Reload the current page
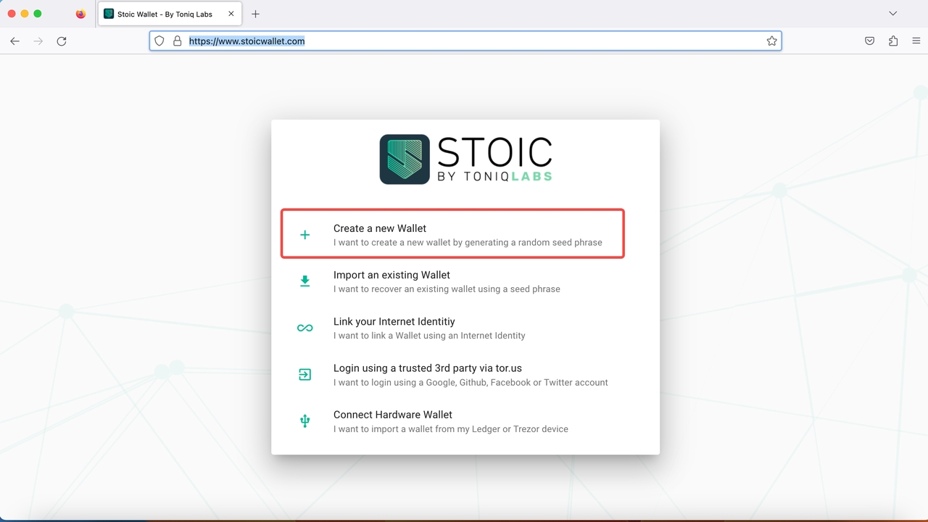 point(62,41)
